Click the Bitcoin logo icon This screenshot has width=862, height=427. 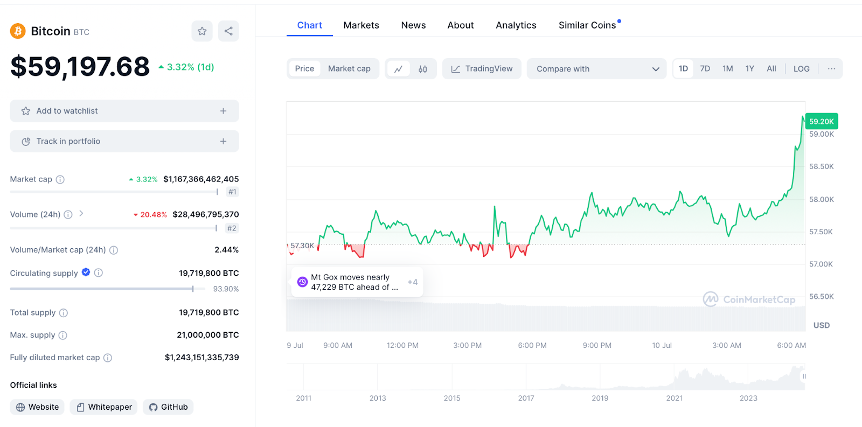click(x=18, y=31)
